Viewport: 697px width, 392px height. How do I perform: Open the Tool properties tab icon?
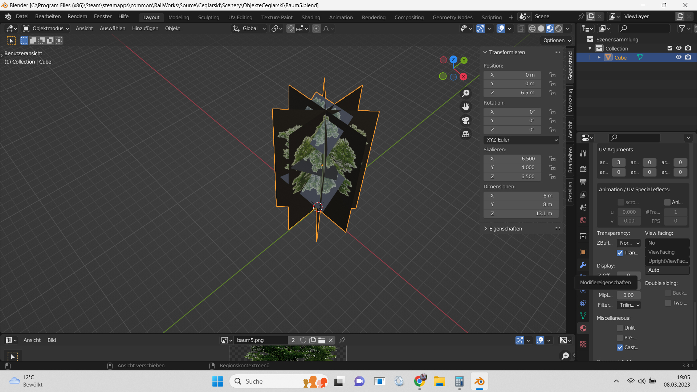click(583, 154)
